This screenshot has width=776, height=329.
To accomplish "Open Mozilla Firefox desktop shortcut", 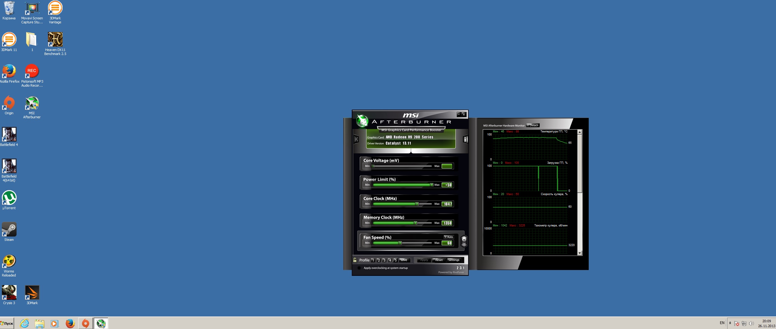I will tap(9, 74).
